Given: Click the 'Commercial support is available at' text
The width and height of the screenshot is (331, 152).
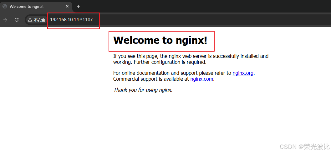Looking at the screenshot, I should (x=151, y=79).
